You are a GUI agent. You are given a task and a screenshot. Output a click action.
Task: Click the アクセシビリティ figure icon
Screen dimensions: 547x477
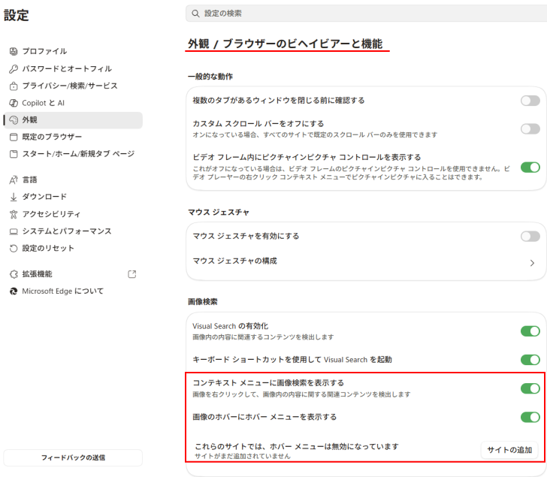point(14,214)
